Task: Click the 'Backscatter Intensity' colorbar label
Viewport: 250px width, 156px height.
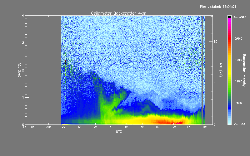Action: tap(244, 70)
